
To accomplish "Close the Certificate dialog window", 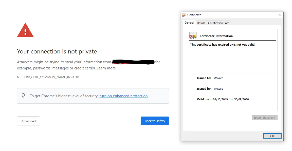I will [279, 15].
